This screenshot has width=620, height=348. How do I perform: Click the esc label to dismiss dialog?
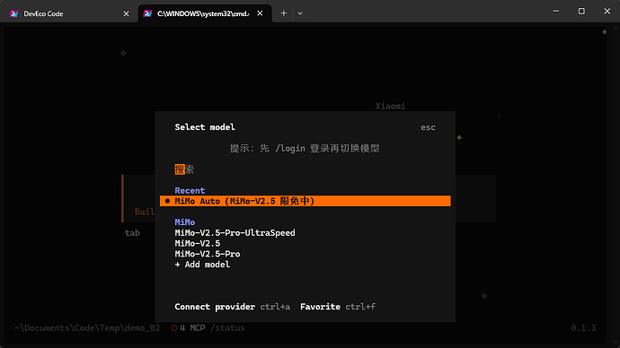[428, 127]
